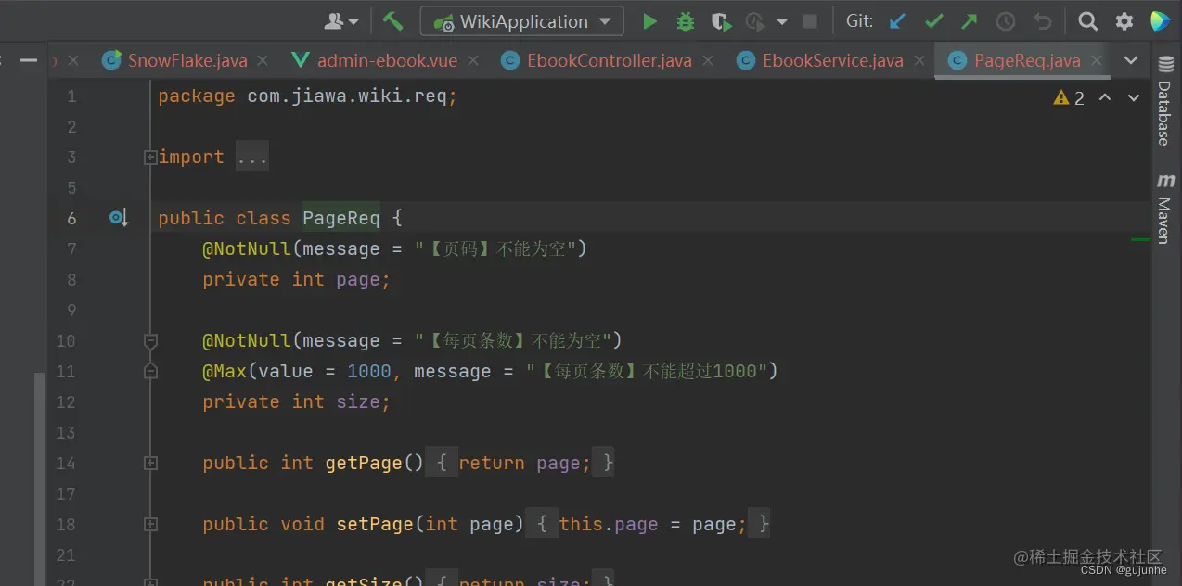Close the EbookService.java tab
This screenshot has width=1182, height=586.
919,60
